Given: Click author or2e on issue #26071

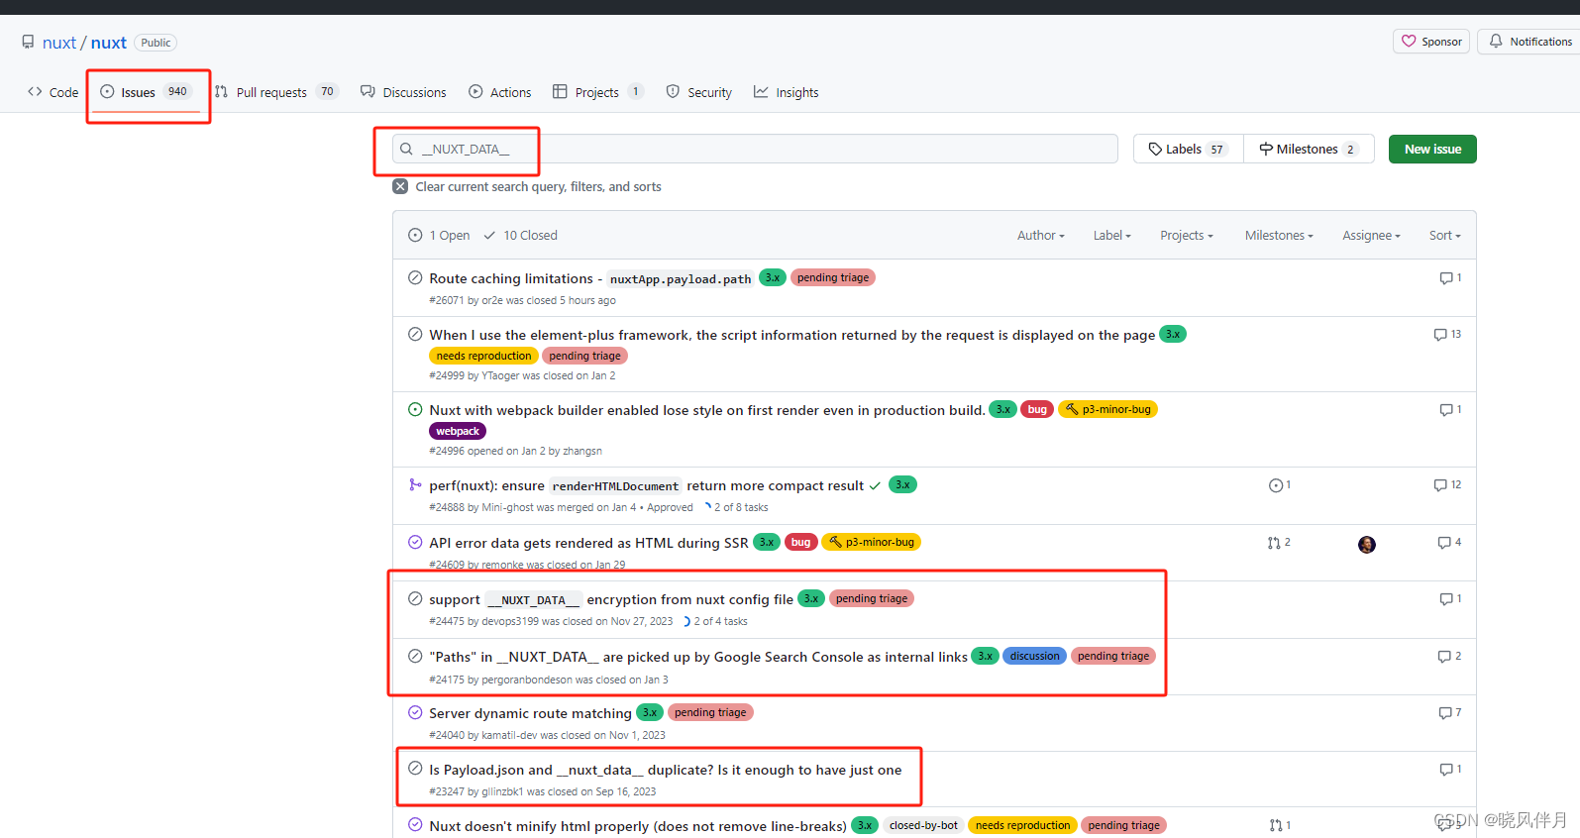Looking at the screenshot, I should click(492, 300).
